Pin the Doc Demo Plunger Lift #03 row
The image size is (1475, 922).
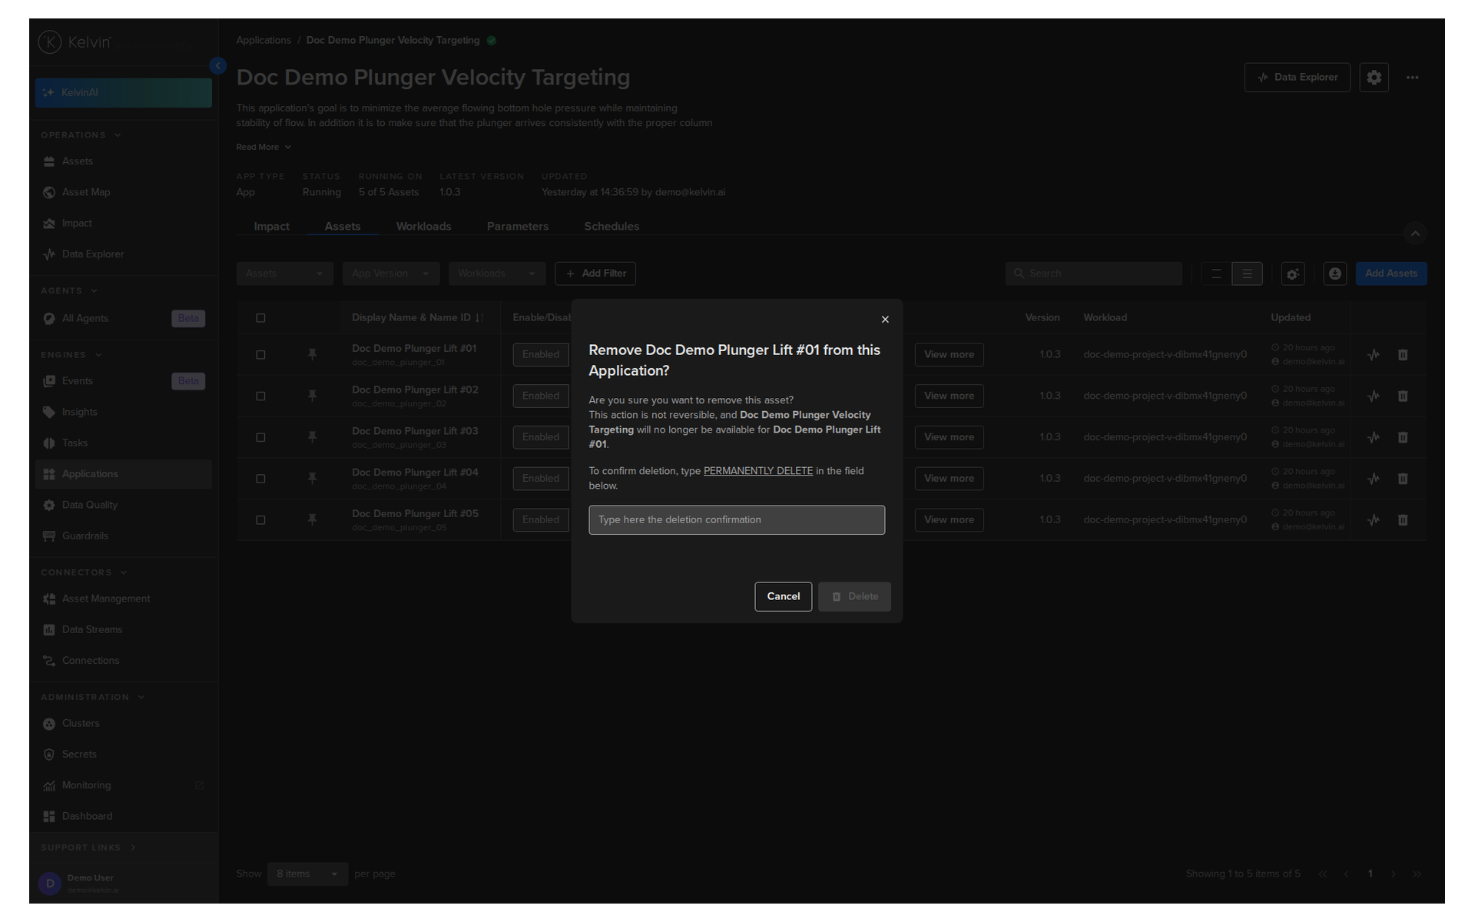312,437
